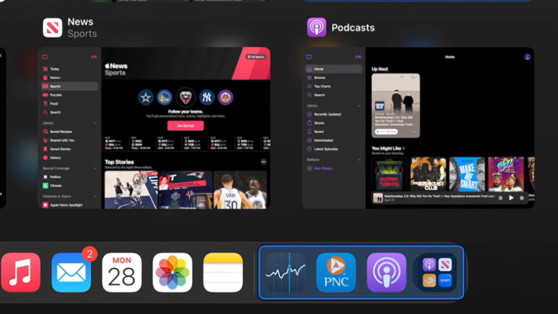Skip back in Podcasts mini player
Screen dimensions: 558x314
coord(501,198)
